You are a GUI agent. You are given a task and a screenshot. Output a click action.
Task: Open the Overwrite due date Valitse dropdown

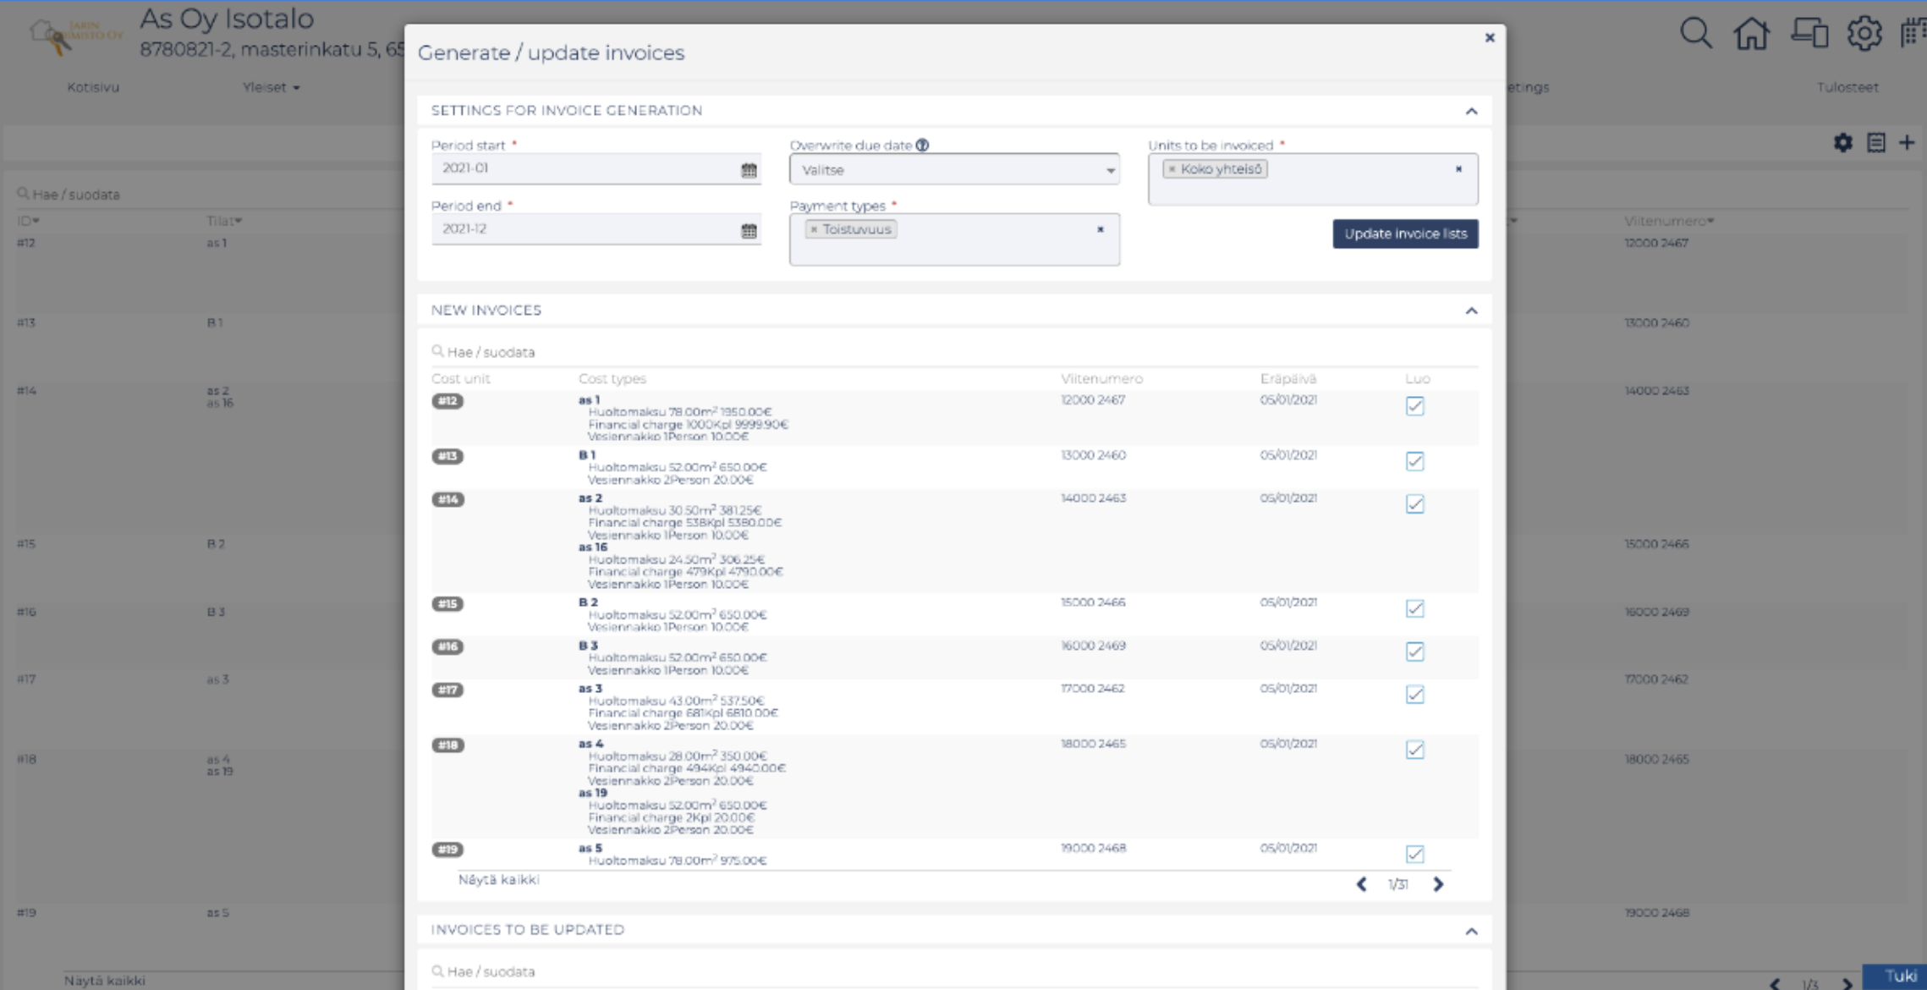[954, 170]
